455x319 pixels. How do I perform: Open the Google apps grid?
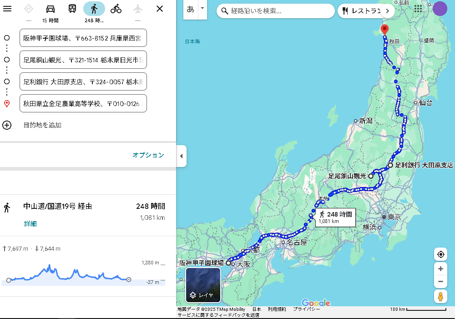(x=418, y=9)
